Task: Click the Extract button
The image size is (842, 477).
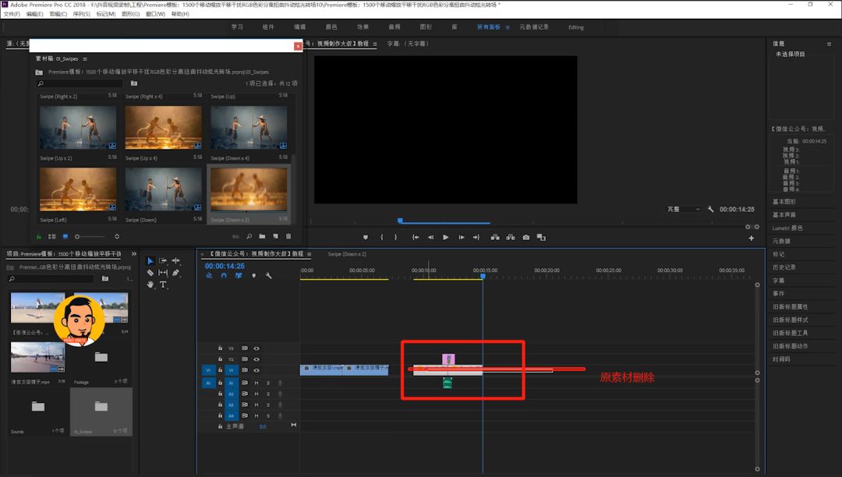Action: (511, 237)
